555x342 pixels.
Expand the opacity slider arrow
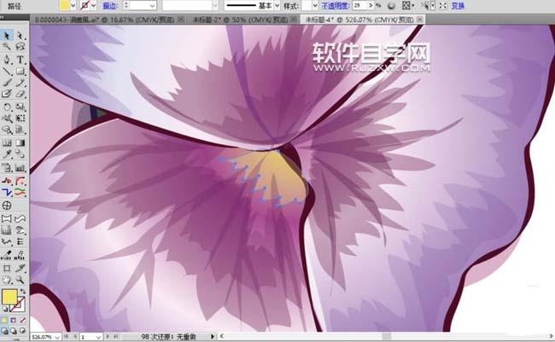tap(371, 6)
